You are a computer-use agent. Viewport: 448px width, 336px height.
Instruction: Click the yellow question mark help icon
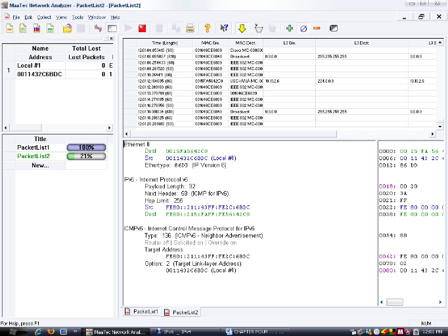click(x=207, y=28)
